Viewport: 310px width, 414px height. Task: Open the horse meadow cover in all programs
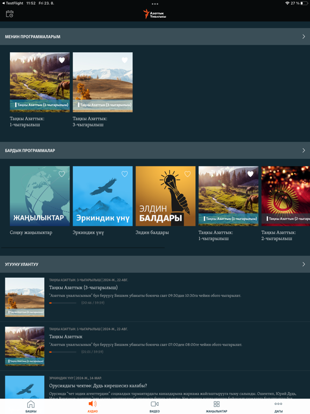(228, 196)
